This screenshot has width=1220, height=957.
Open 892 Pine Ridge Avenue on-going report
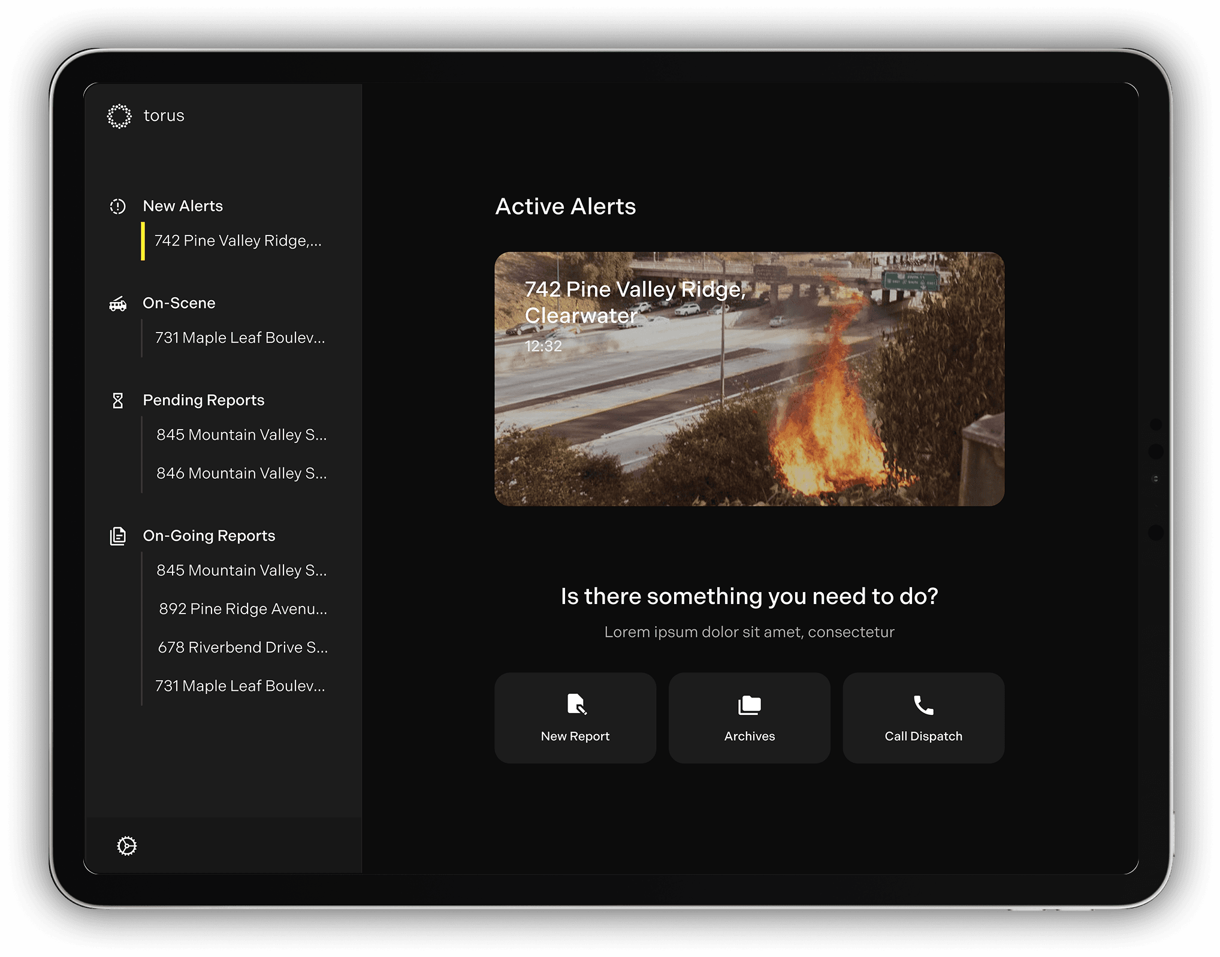point(243,609)
